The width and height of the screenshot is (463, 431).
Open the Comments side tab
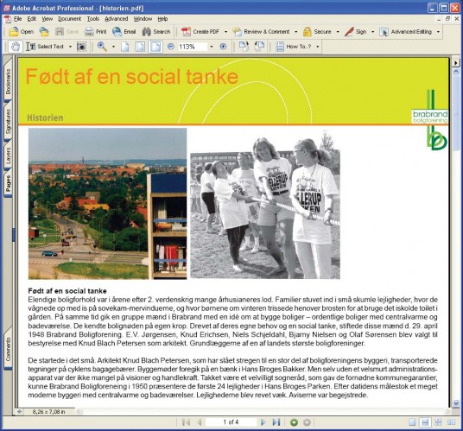[8, 349]
